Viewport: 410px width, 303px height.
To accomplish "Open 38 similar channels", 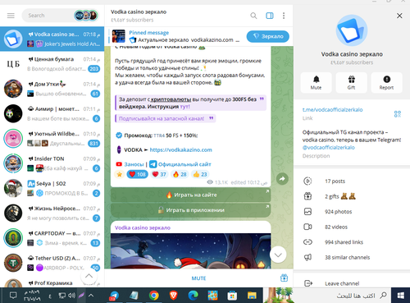I will coord(352,257).
